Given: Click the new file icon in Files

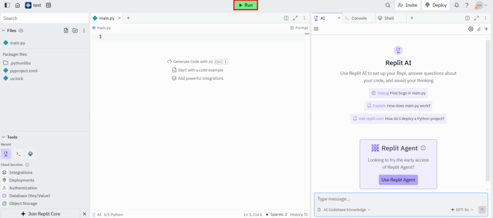Looking at the screenshot, I should [66, 31].
